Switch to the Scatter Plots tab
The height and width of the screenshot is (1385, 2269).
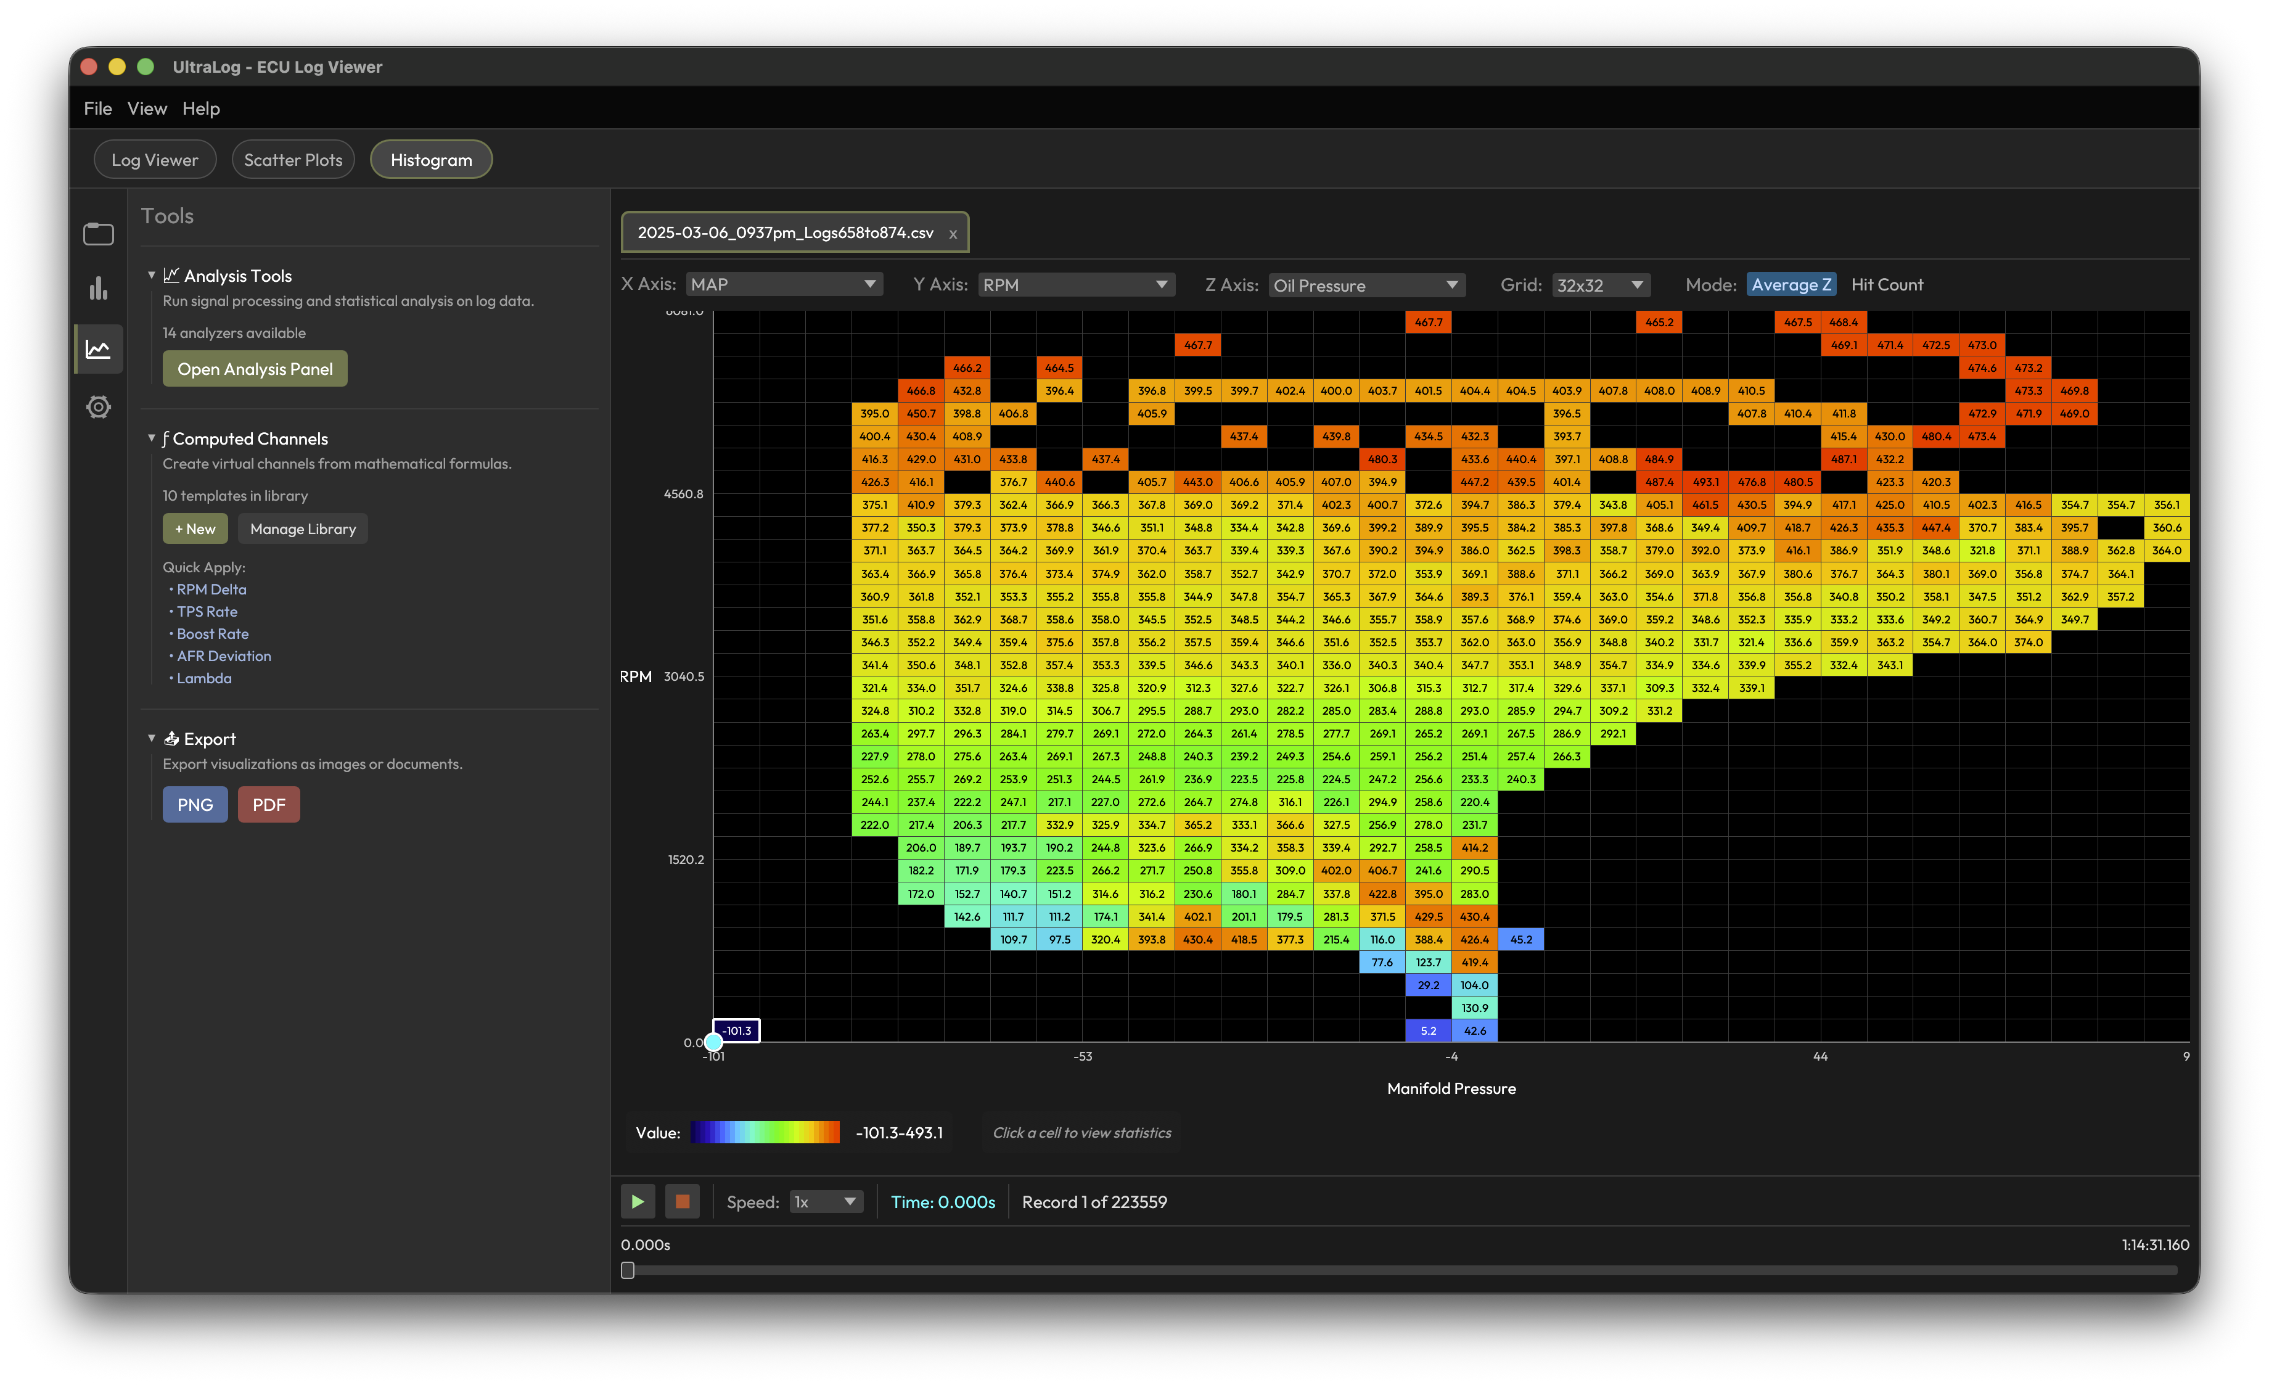293,158
